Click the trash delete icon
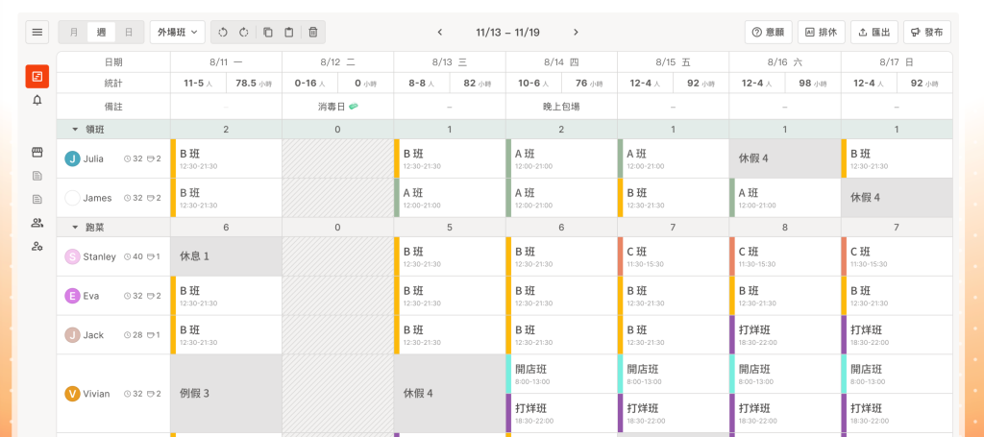Screen dimensions: 984x437 pos(312,32)
